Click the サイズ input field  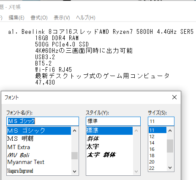[161, 121]
